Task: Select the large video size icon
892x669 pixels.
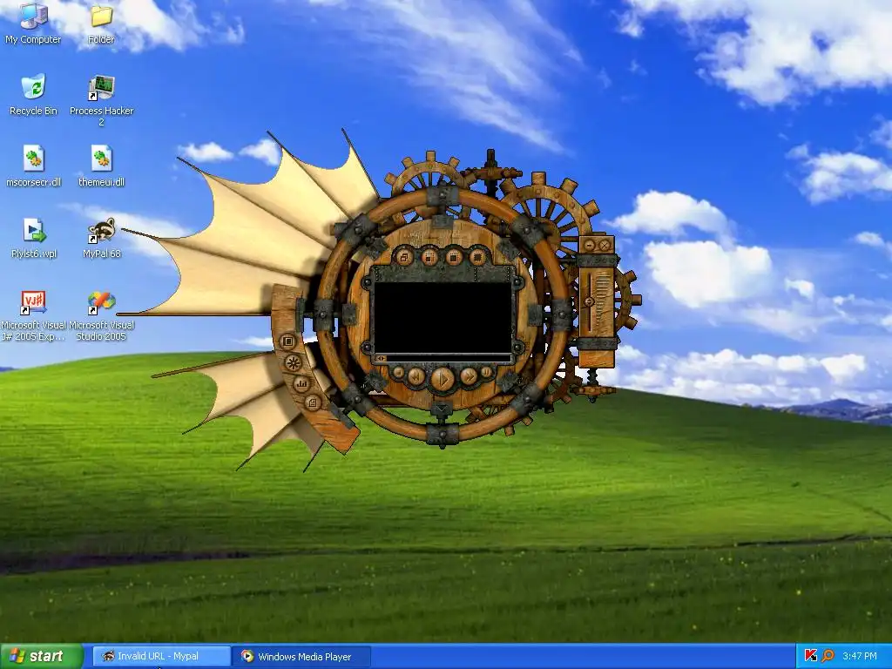Action: pos(478,257)
